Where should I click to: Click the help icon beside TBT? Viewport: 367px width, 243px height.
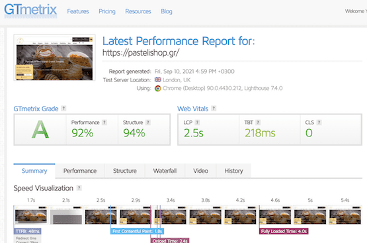(258, 122)
